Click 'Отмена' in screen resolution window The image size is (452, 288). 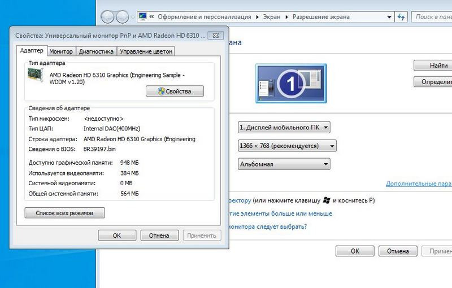click(x=398, y=251)
